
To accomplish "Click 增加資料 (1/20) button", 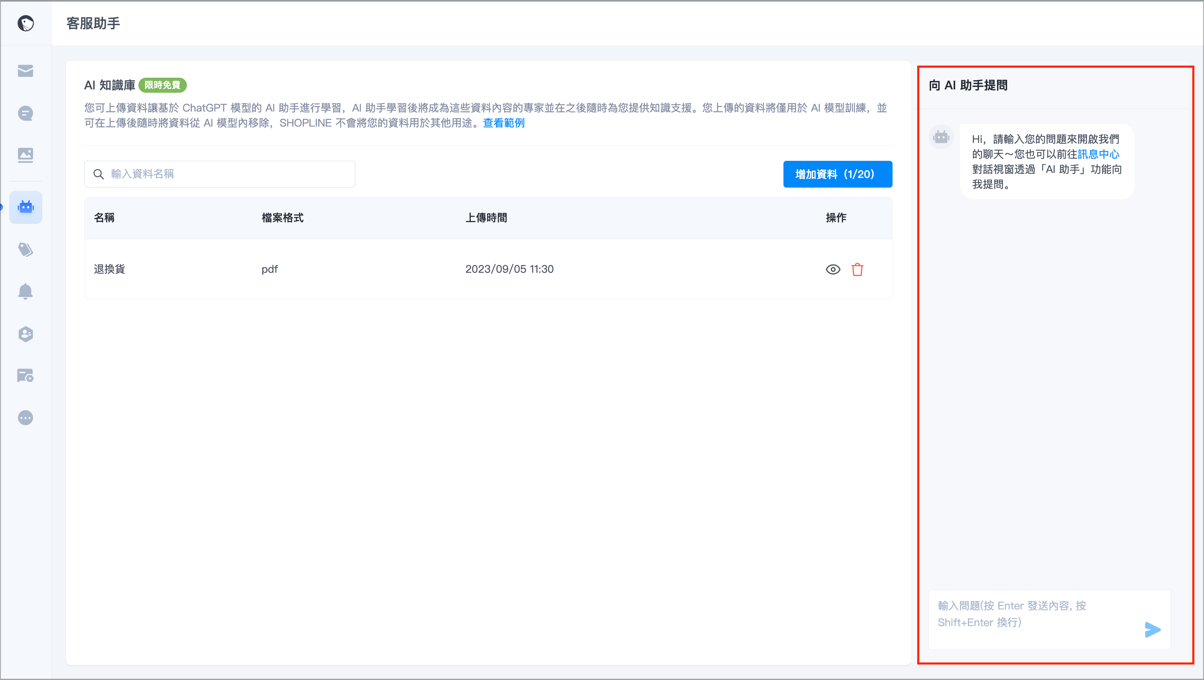I will coord(837,174).
